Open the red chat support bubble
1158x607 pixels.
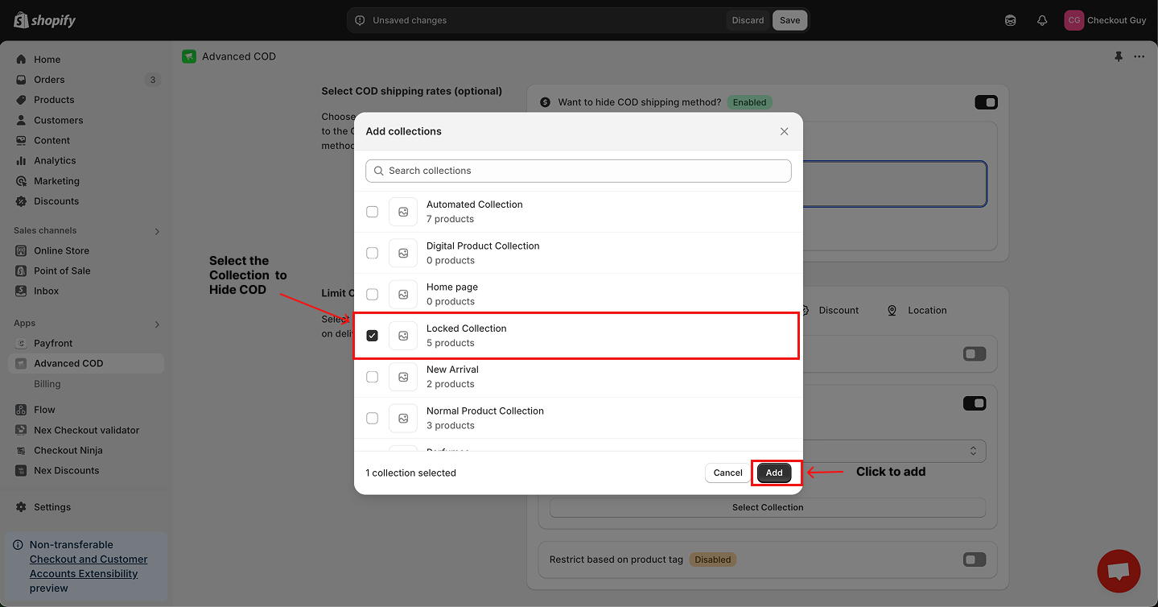[1118, 571]
